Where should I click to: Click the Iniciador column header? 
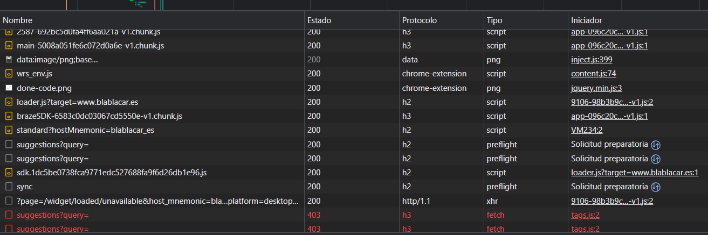[x=586, y=20]
